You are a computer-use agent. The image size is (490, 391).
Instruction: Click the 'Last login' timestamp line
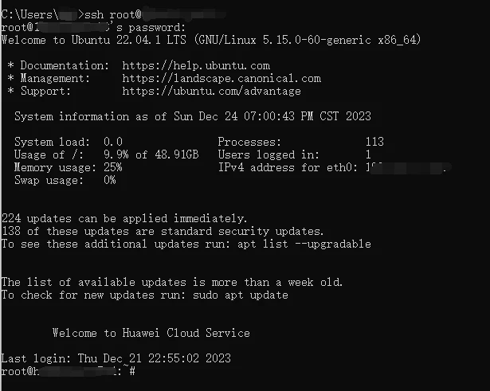(116, 358)
